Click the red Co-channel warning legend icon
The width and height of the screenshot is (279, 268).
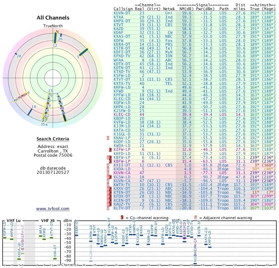tap(122, 218)
